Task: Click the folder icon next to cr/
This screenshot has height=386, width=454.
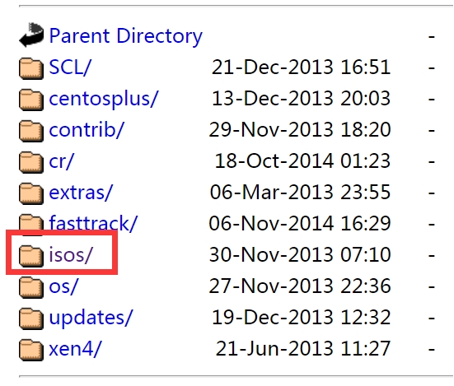Action: click(x=31, y=162)
